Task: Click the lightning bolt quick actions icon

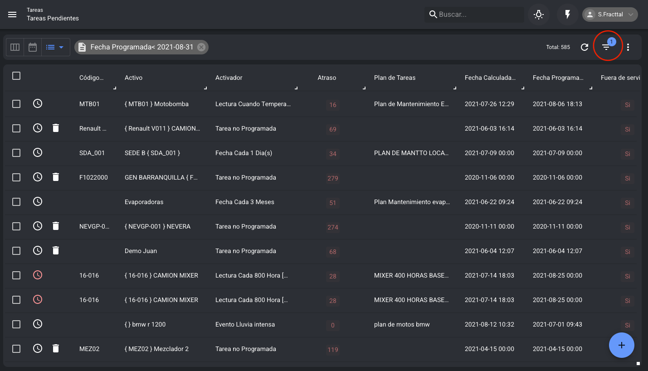Action: tap(567, 15)
